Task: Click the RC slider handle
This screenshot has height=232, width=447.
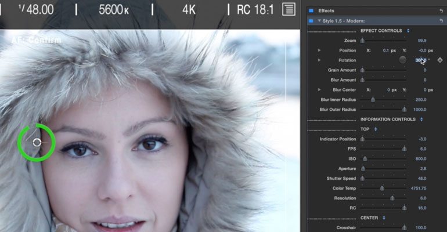Action: point(404,208)
